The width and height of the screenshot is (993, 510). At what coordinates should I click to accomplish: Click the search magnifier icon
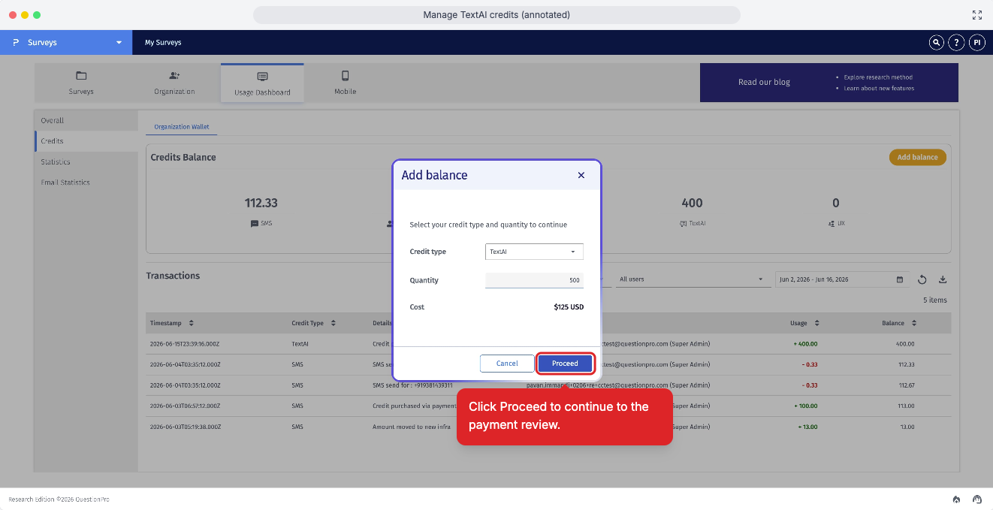(x=936, y=43)
